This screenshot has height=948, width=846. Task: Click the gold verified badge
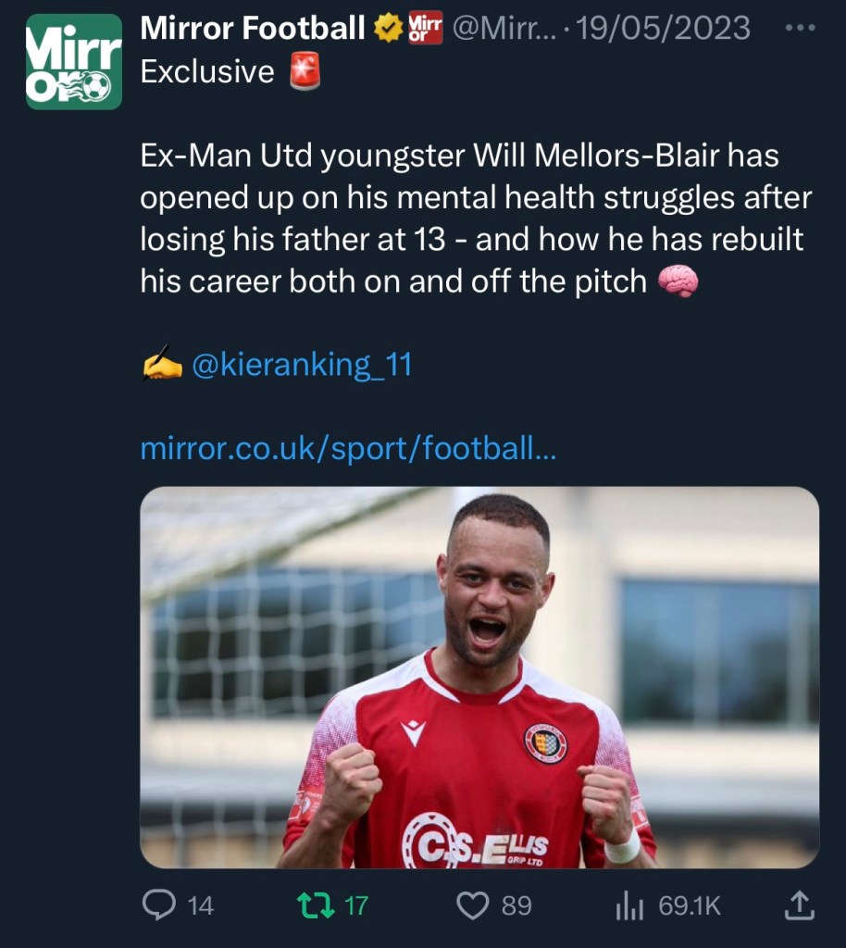[388, 30]
